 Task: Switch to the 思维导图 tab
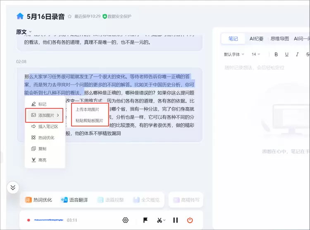tap(279, 39)
